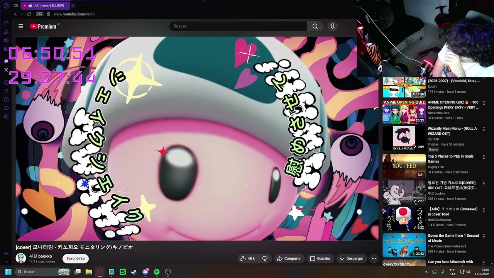
Task: Open the Twitch panel in the sidebar
Action: coord(6,61)
